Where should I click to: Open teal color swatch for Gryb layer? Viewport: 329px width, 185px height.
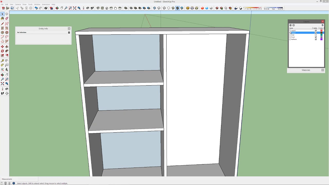[321, 35]
